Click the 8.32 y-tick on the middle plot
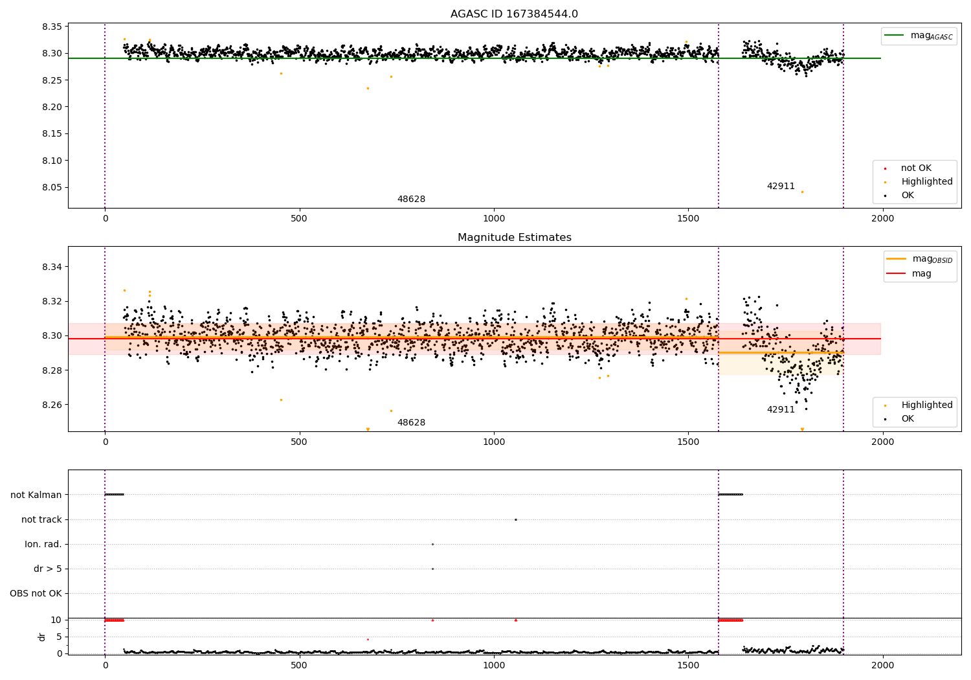 pyautogui.click(x=52, y=301)
